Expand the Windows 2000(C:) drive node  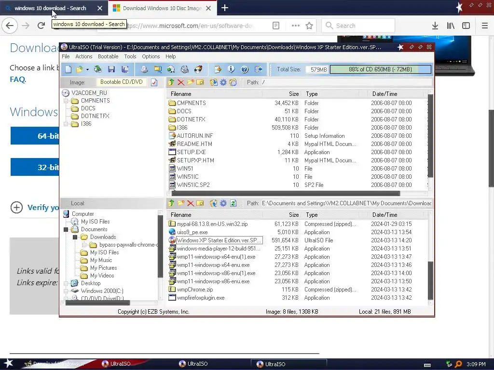tap(66, 291)
